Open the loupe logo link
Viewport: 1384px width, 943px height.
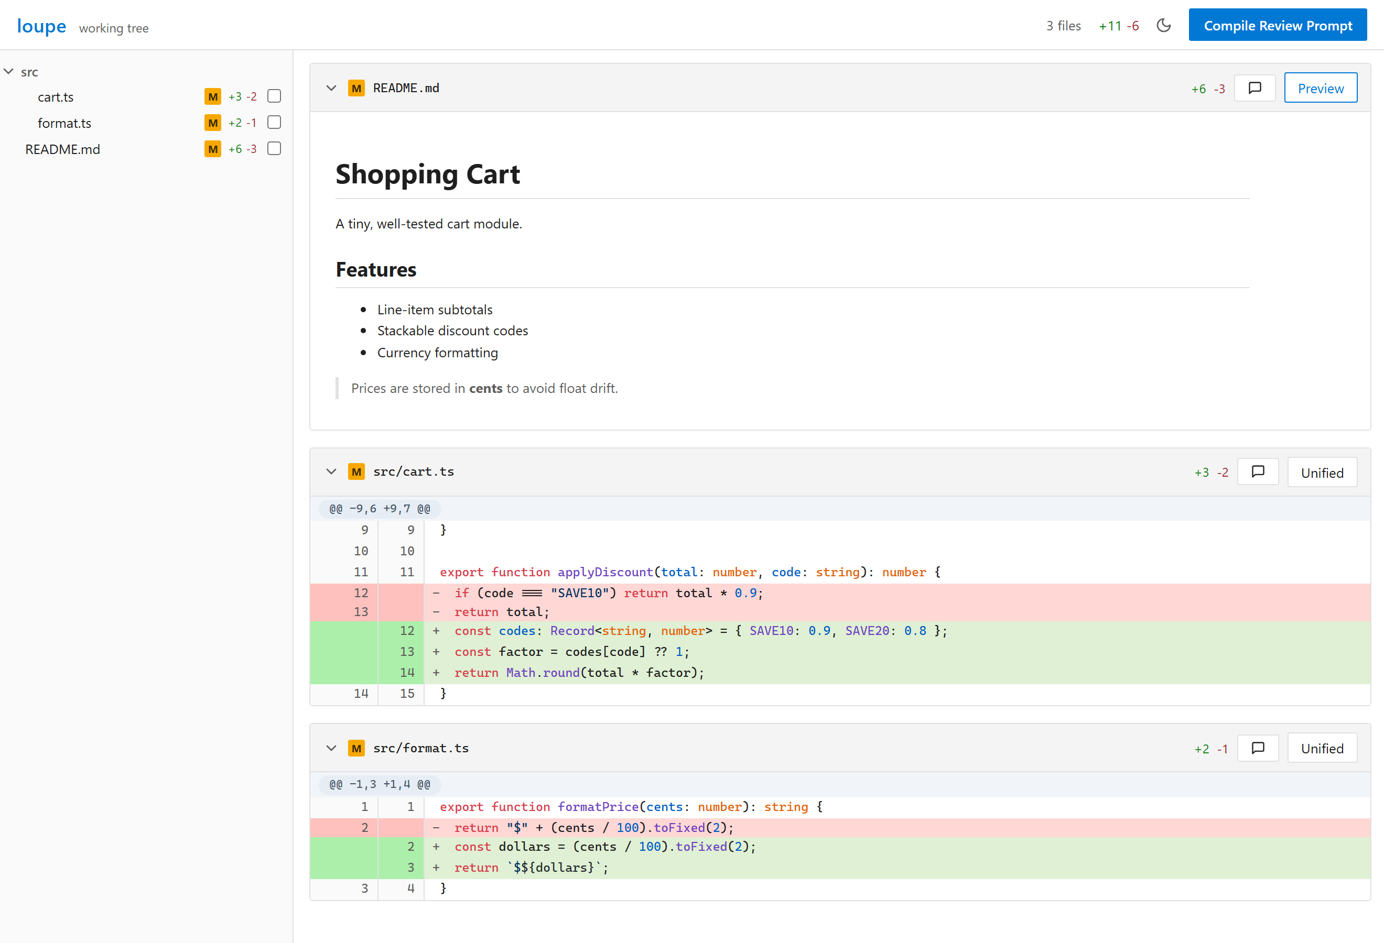pos(41,26)
